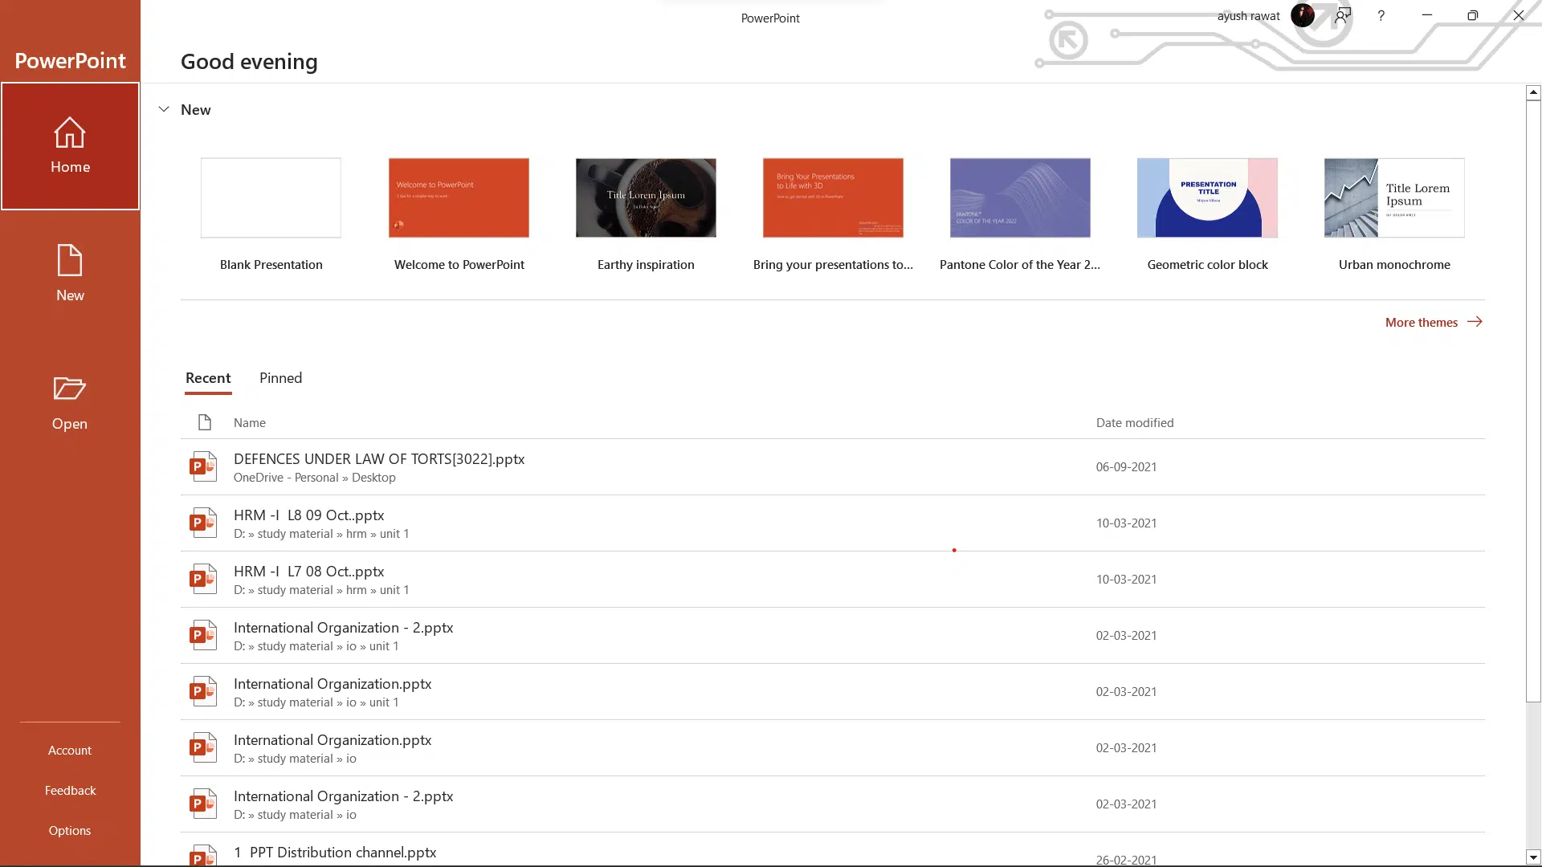Sort the list by Date modified header
Screen dimensions: 1542x867
[1134, 422]
